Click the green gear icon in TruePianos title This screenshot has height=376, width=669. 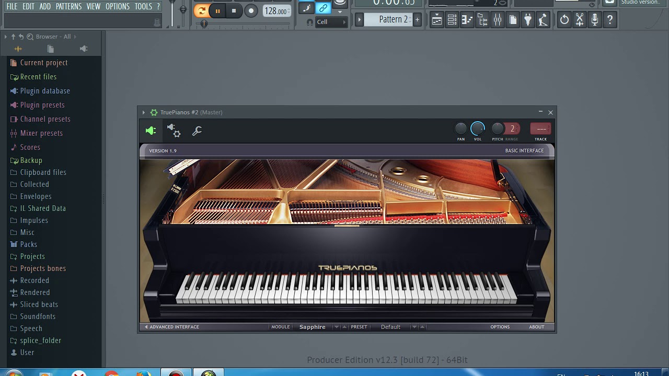pos(154,112)
